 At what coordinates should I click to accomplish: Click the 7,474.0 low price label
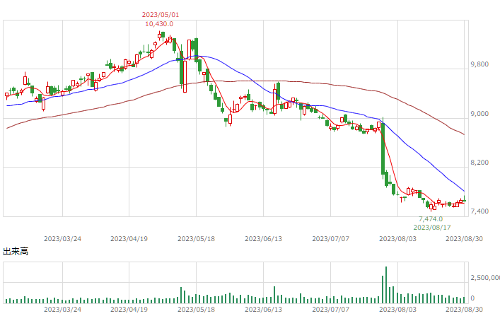(x=431, y=219)
